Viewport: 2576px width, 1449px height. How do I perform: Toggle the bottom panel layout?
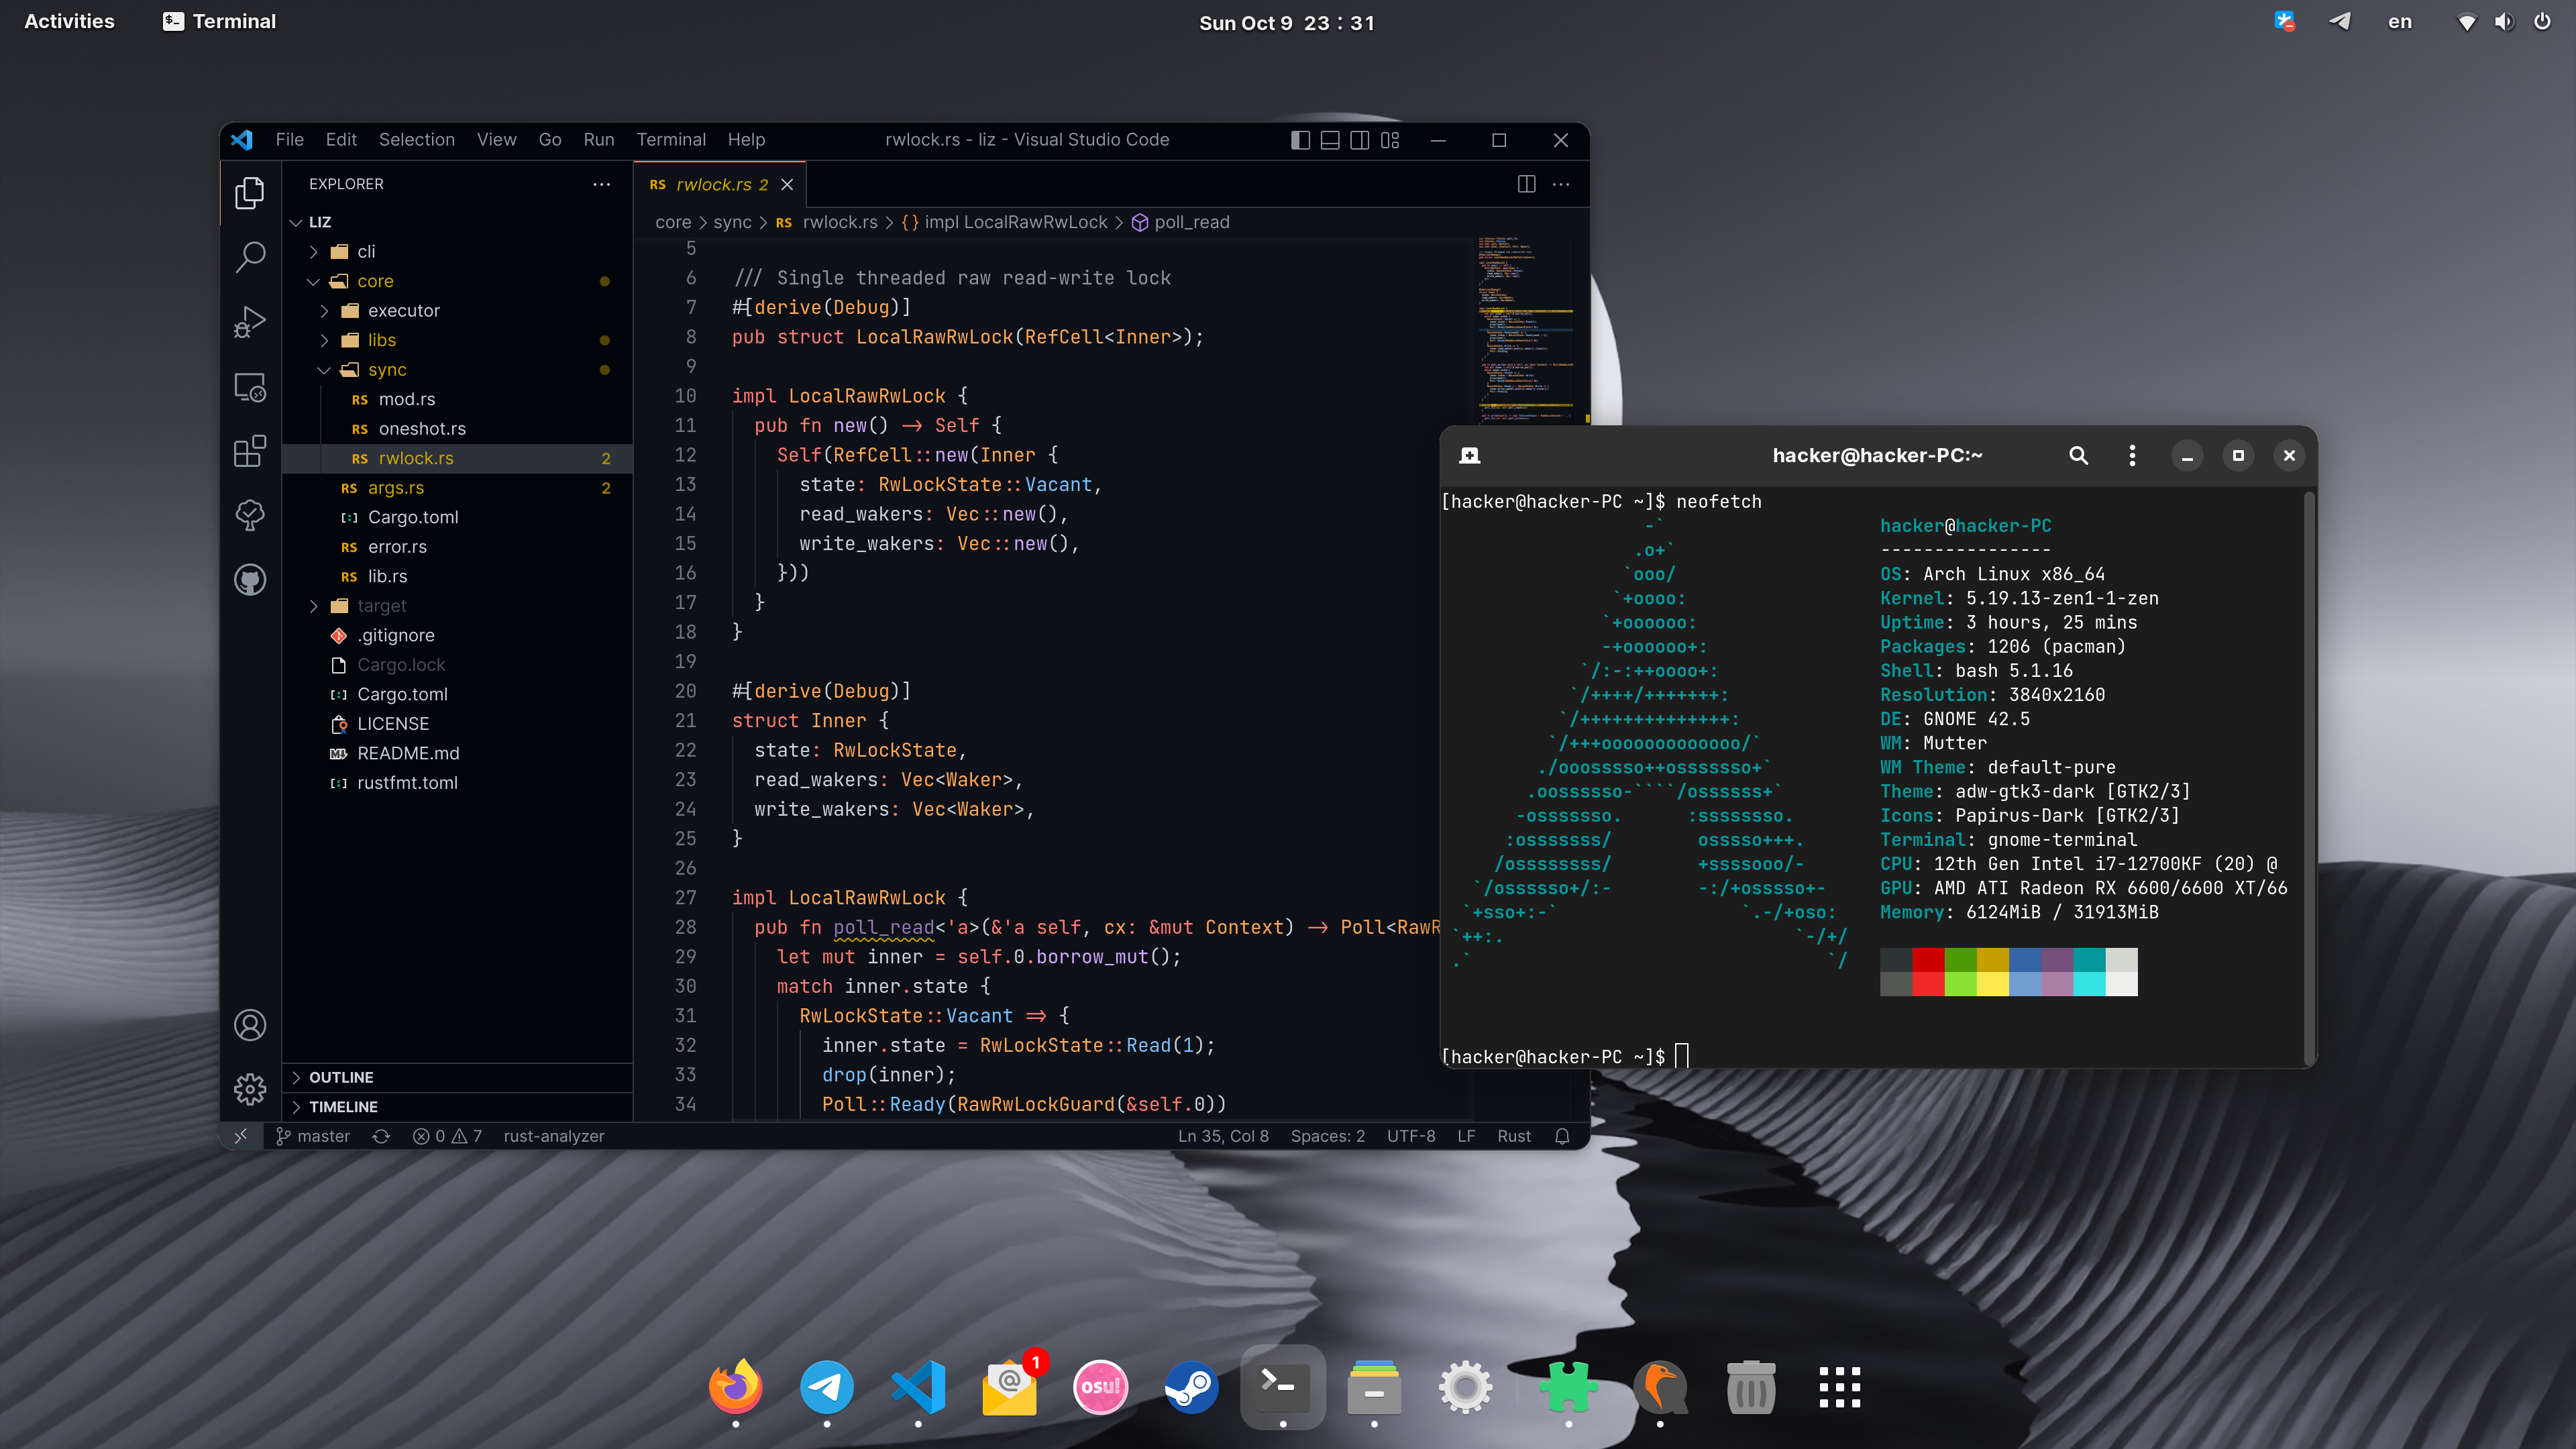1330,140
